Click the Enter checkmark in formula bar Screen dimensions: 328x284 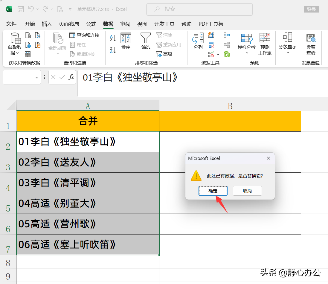[62, 77]
